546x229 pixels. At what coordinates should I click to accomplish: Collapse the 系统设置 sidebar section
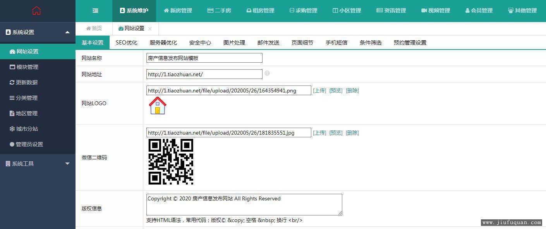click(38, 32)
